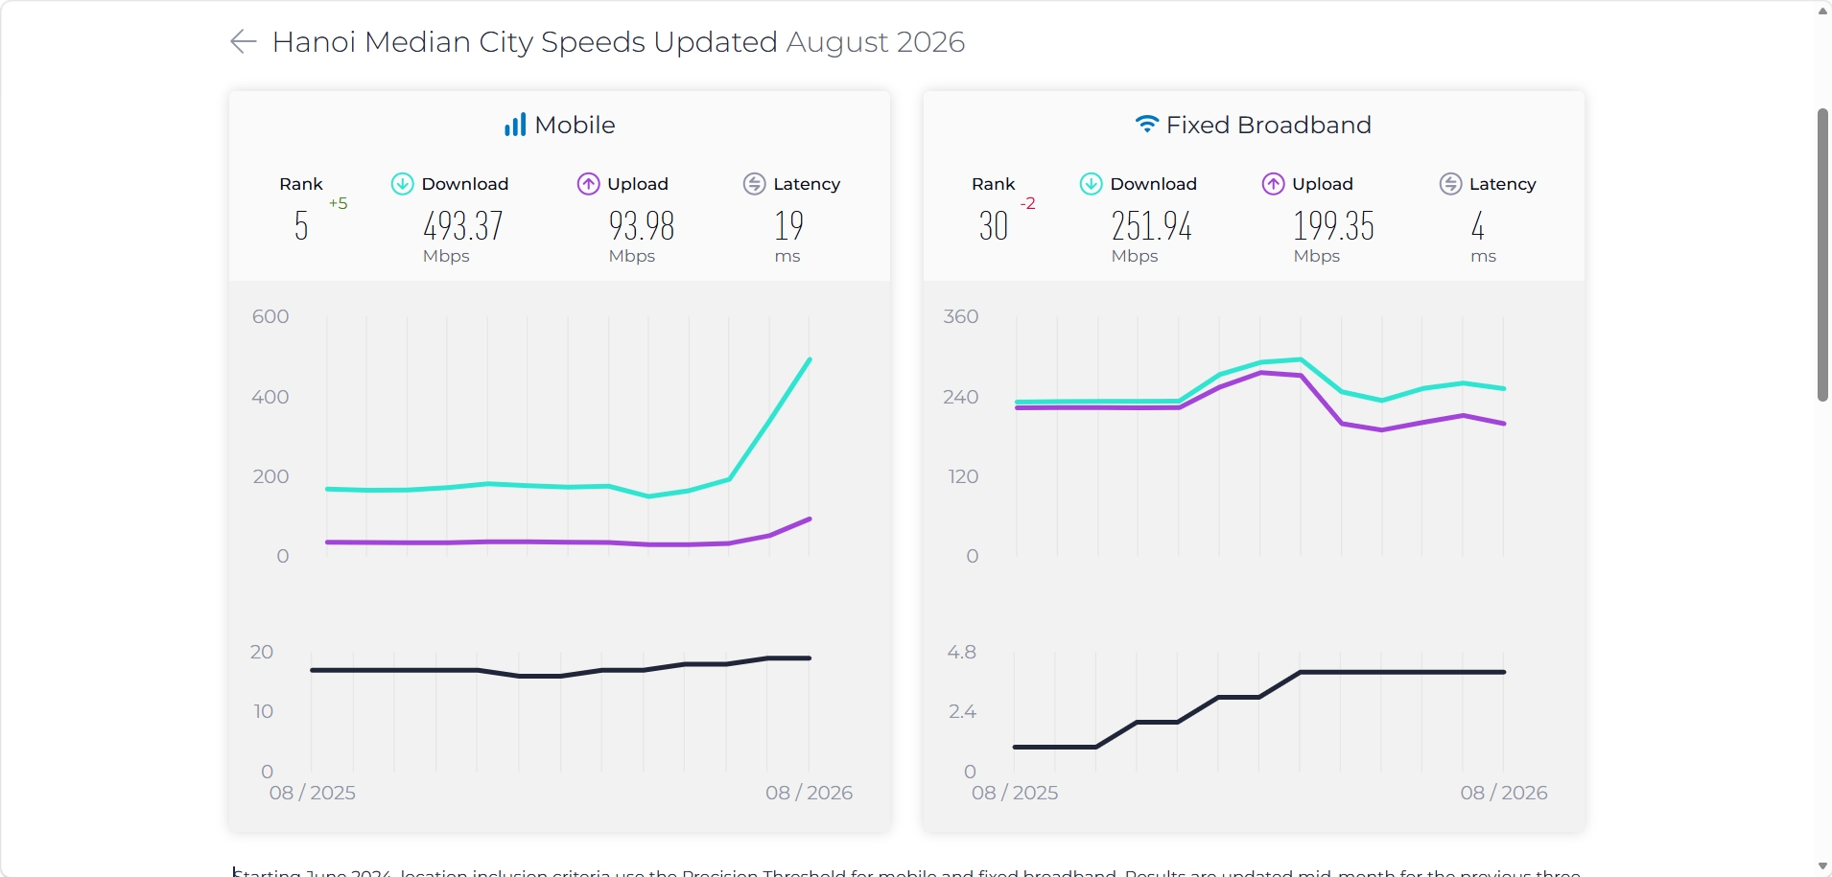
Task: Click the Fixed Broadband Upload arrow icon
Action: [1273, 184]
